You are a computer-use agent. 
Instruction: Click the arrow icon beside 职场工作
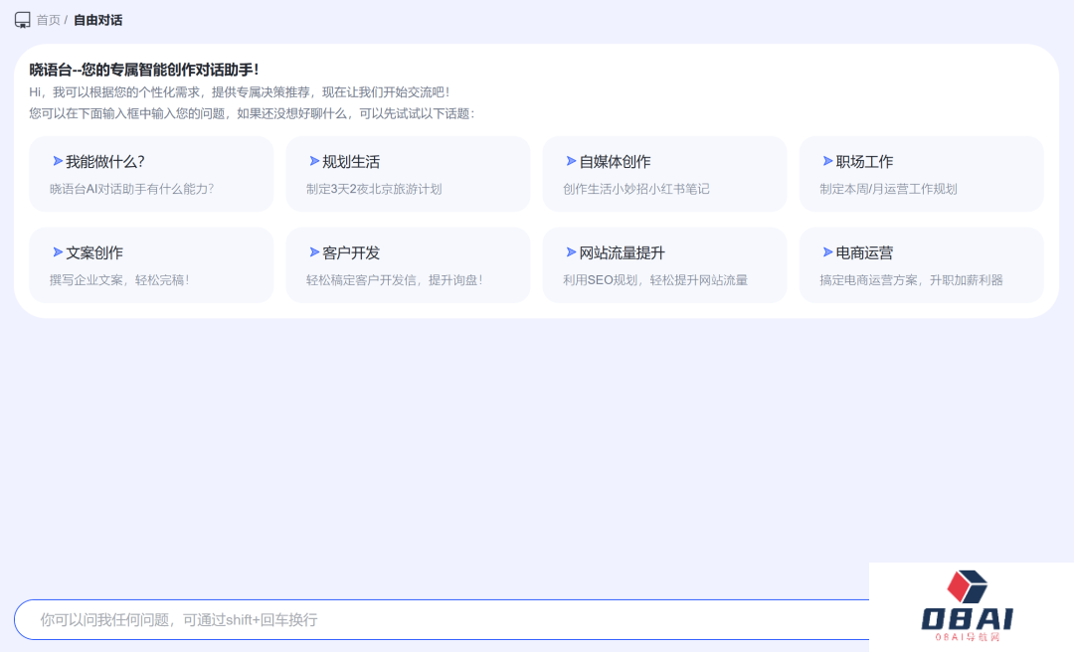tap(828, 160)
